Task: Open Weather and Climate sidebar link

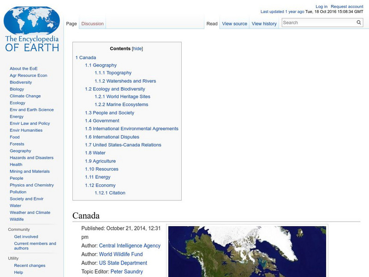Action: pos(30,212)
